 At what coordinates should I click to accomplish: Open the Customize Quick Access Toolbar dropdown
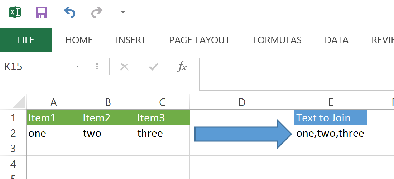coord(123,11)
